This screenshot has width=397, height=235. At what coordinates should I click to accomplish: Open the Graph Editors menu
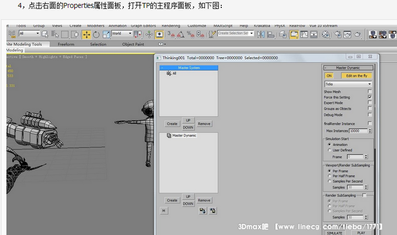[x=142, y=25]
